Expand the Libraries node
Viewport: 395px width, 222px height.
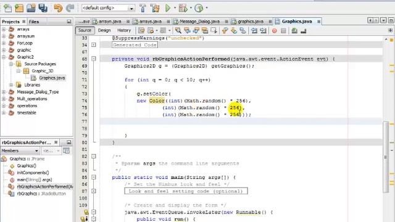pos(11,85)
